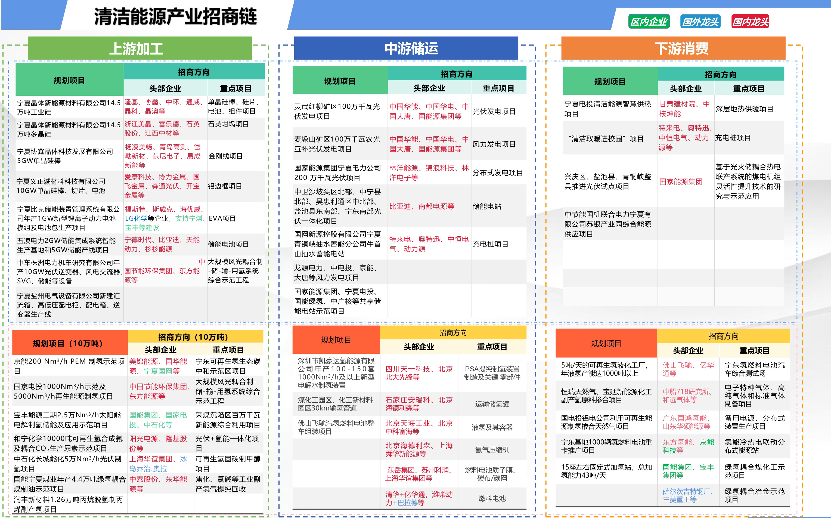Click 招商方向（10万吨）yellow header
Screen dimensions: 831x518
(196, 337)
